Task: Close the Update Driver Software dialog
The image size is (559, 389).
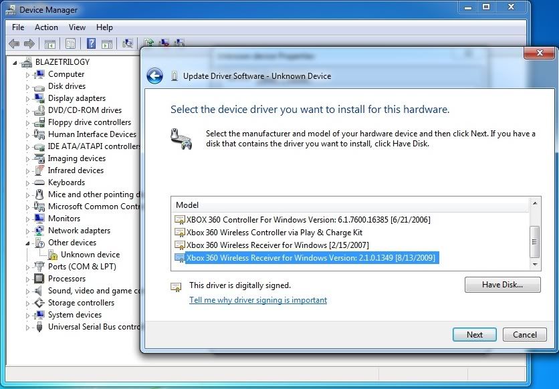Action: point(540,53)
